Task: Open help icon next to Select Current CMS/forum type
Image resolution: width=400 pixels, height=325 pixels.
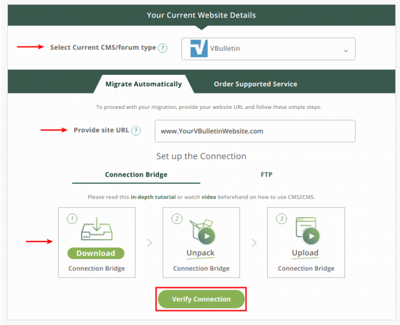Action: [x=163, y=48]
